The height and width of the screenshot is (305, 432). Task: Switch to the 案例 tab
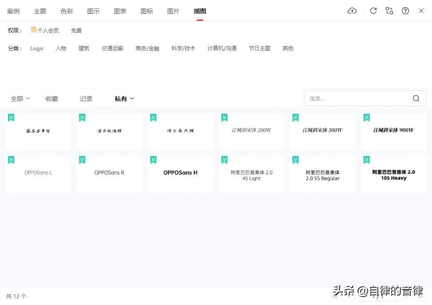pyautogui.click(x=13, y=11)
